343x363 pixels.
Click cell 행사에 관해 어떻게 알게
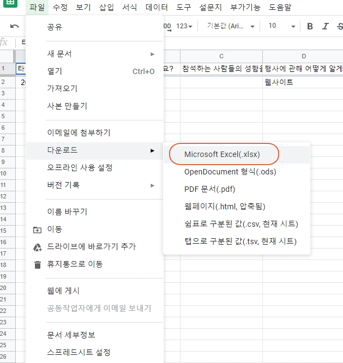tap(303, 69)
